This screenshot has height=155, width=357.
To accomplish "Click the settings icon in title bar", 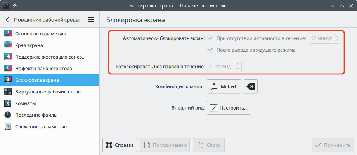I will click(x=5, y=5).
